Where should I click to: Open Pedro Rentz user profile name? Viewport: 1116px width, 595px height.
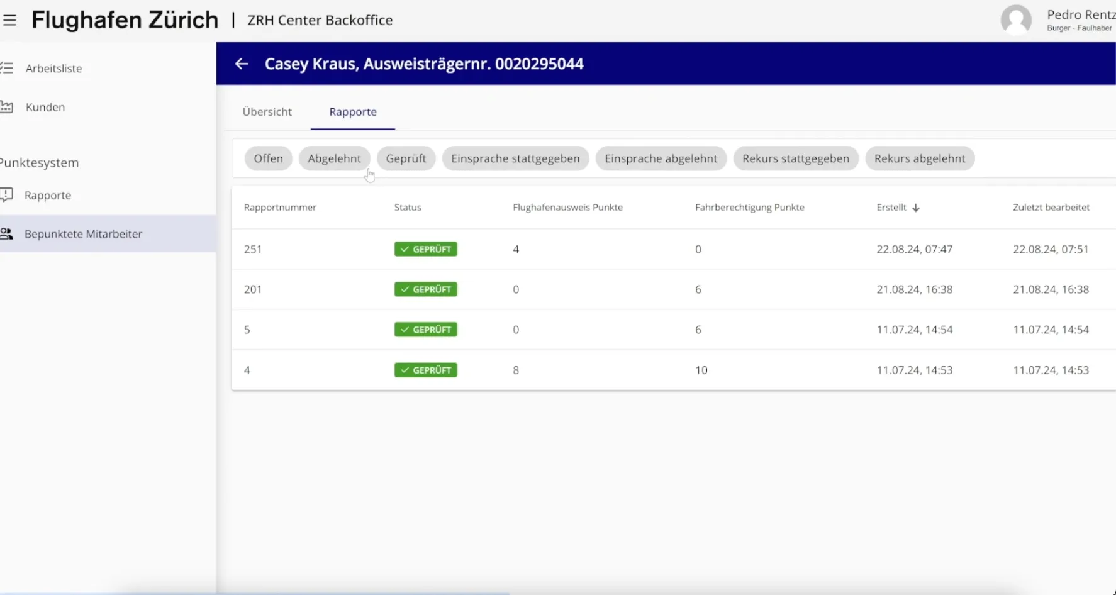[1081, 14]
